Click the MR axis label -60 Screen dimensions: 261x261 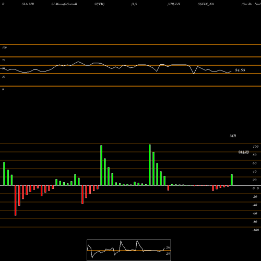tap(255, 213)
